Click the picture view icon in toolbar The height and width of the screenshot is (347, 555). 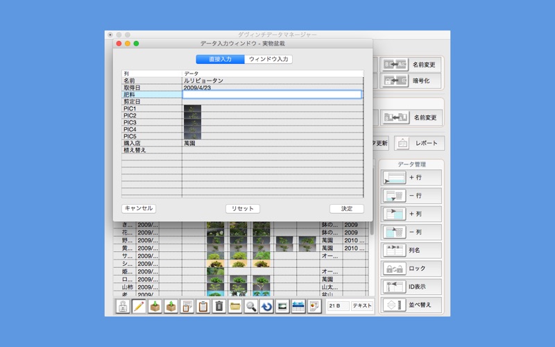(282, 306)
